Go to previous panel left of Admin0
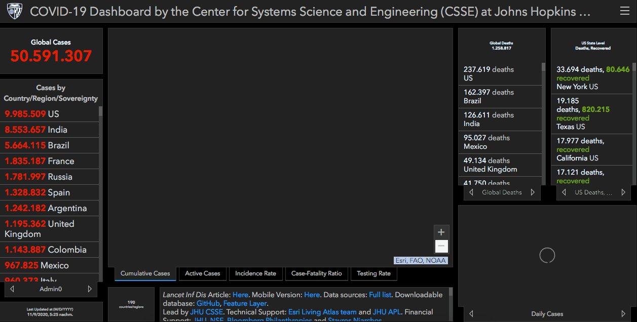637x322 pixels. tap(12, 289)
